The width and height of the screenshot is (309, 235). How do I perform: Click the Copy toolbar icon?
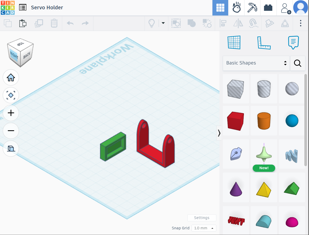click(8, 23)
